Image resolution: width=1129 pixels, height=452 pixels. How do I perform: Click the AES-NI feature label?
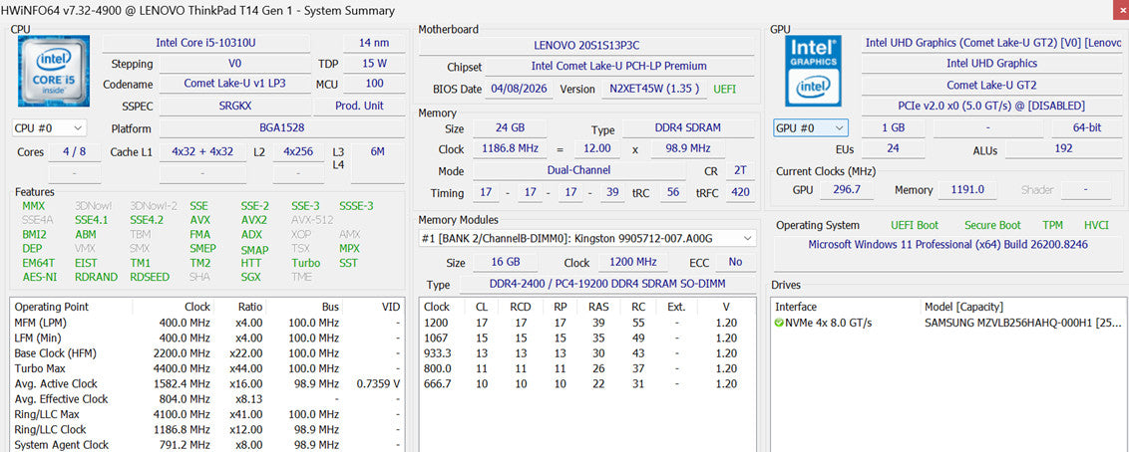(x=40, y=277)
